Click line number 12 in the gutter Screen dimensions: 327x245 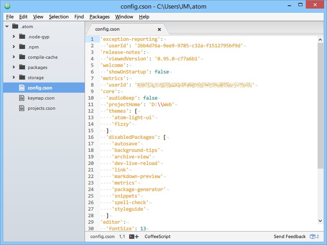(x=91, y=111)
